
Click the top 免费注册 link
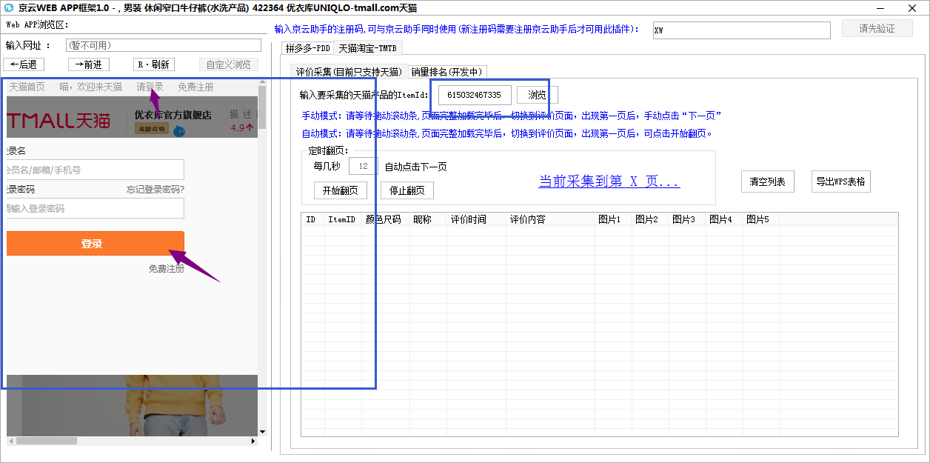[195, 87]
